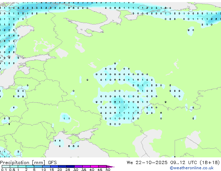
Task: Pick the legend swatch between 5 and 10
Action: [38, 166]
